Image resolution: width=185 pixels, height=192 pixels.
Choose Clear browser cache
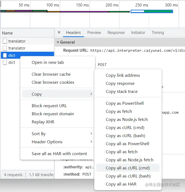coord(51,74)
